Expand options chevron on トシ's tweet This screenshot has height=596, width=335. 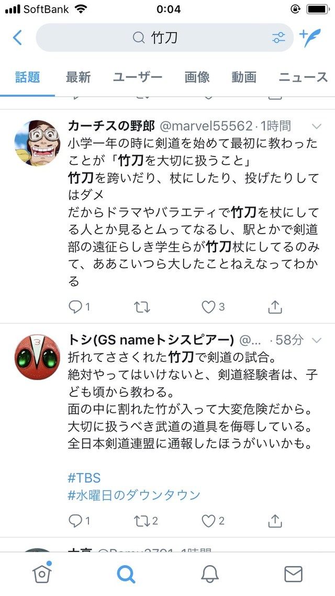point(316,340)
